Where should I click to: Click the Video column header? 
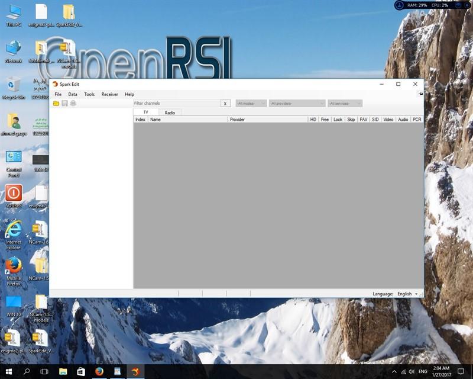click(388, 120)
